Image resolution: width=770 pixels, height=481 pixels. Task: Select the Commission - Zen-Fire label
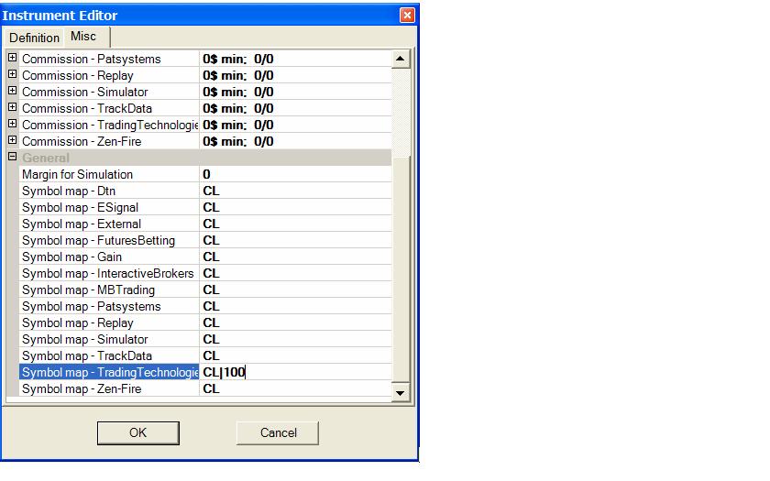point(82,141)
